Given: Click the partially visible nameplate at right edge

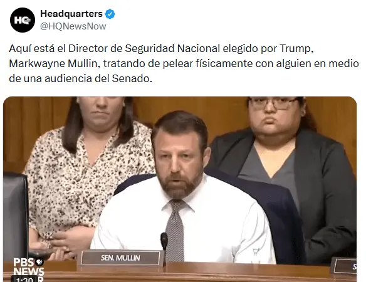Looking at the screenshot, I should 345,266.
